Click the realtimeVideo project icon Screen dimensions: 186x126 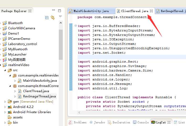(x=5, y=65)
